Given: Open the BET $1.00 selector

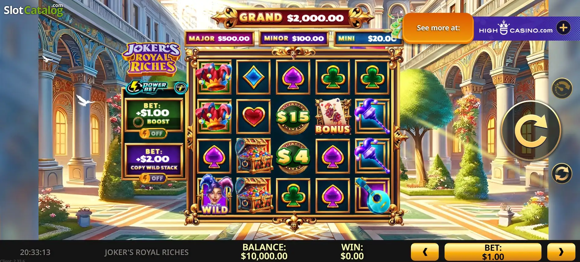Looking at the screenshot, I should click(x=493, y=252).
